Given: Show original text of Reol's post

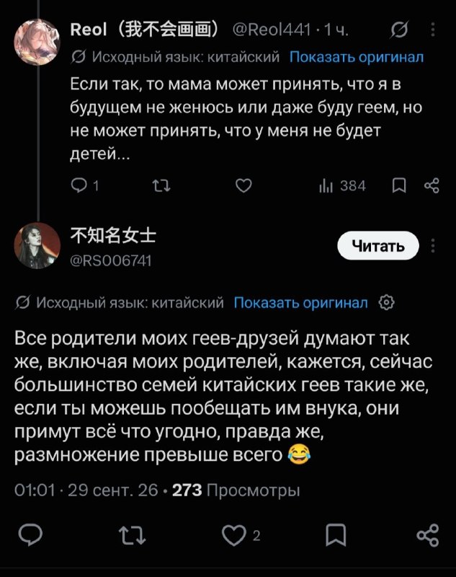Looking at the screenshot, I should pyautogui.click(x=357, y=57).
